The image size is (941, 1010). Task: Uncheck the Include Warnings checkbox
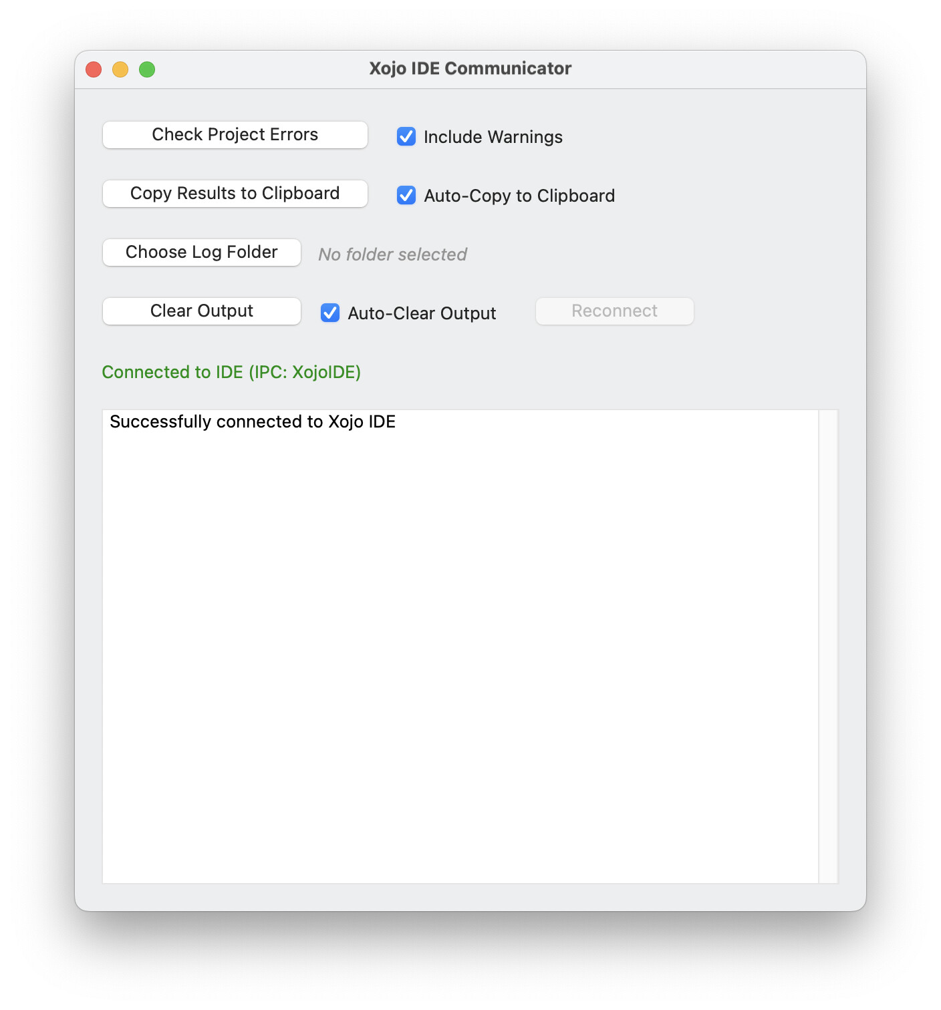point(406,136)
